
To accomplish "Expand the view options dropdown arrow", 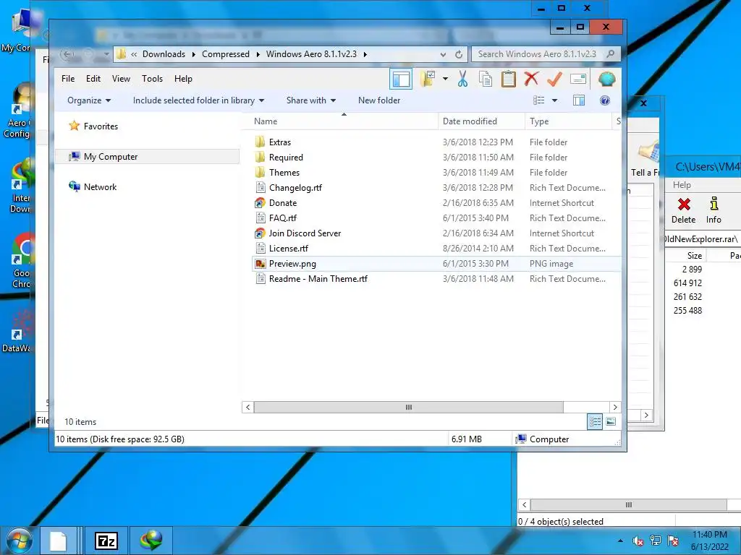I will (x=555, y=100).
